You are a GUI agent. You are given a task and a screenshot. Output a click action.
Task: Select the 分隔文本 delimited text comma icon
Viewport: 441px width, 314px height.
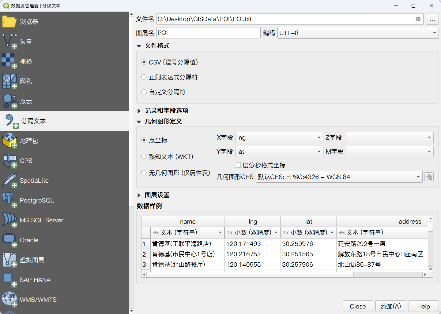point(11,121)
